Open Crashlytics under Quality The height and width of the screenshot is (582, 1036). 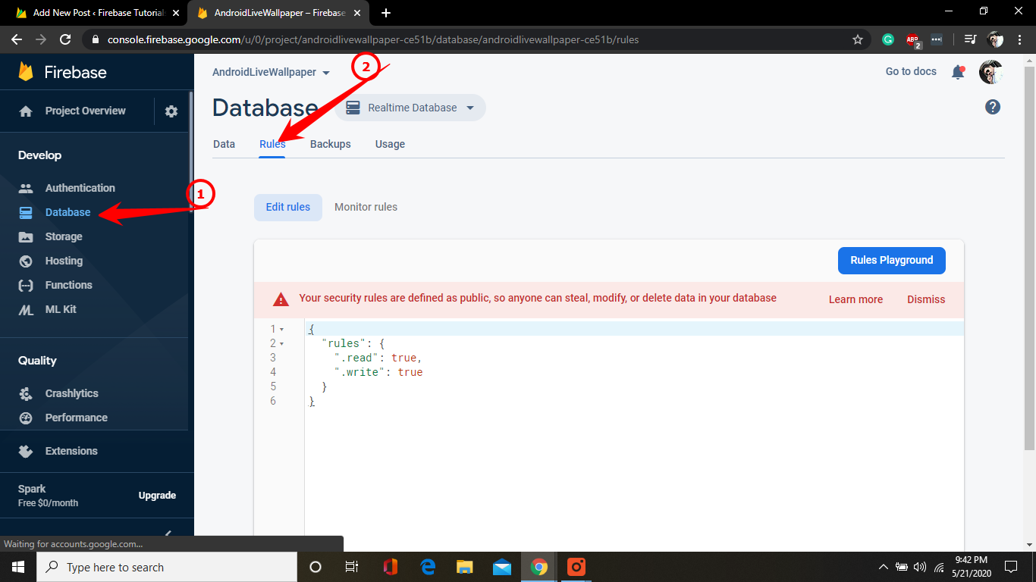[71, 393]
